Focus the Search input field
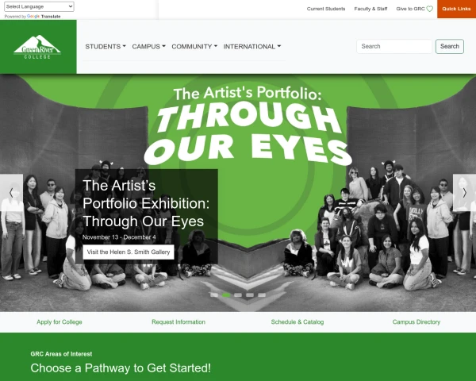Screen dimensions: 476x381 tap(394, 46)
